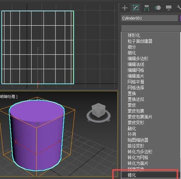Viewport: 181px width, 179px height.
Task: Open the Hierarchy panel icon
Action: [147, 8]
